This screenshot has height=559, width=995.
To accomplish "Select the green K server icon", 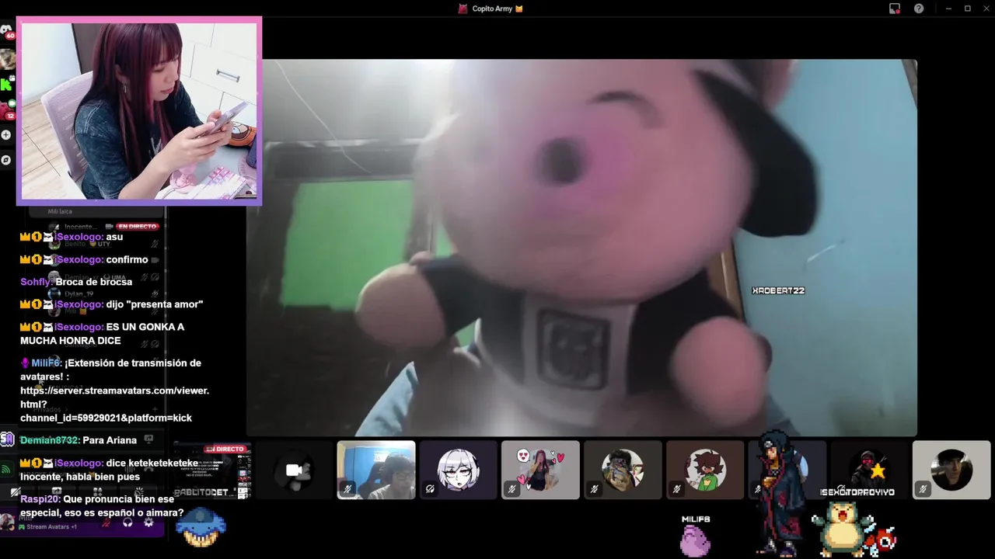I will (6, 84).
